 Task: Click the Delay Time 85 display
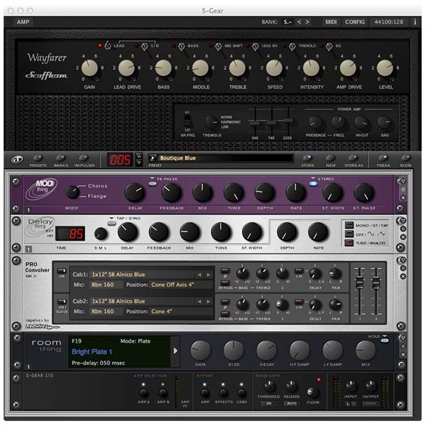[x=70, y=234]
